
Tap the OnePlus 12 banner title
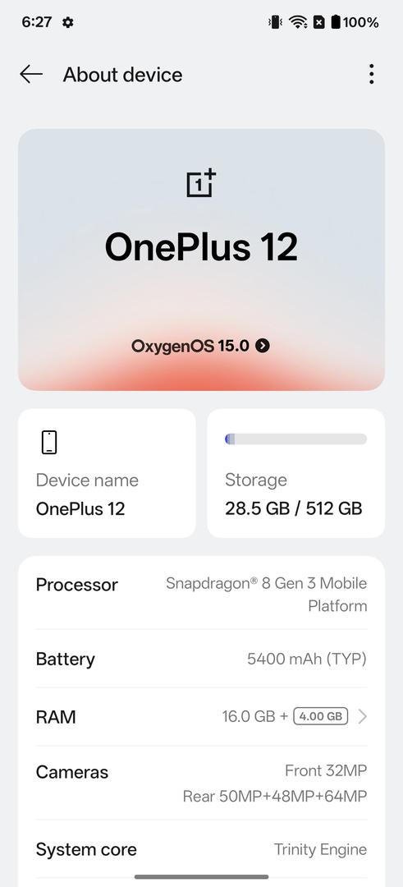point(202,247)
